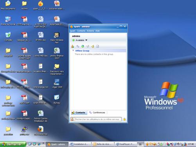Switch to the Installation d... taskbar window

tap(80, 144)
